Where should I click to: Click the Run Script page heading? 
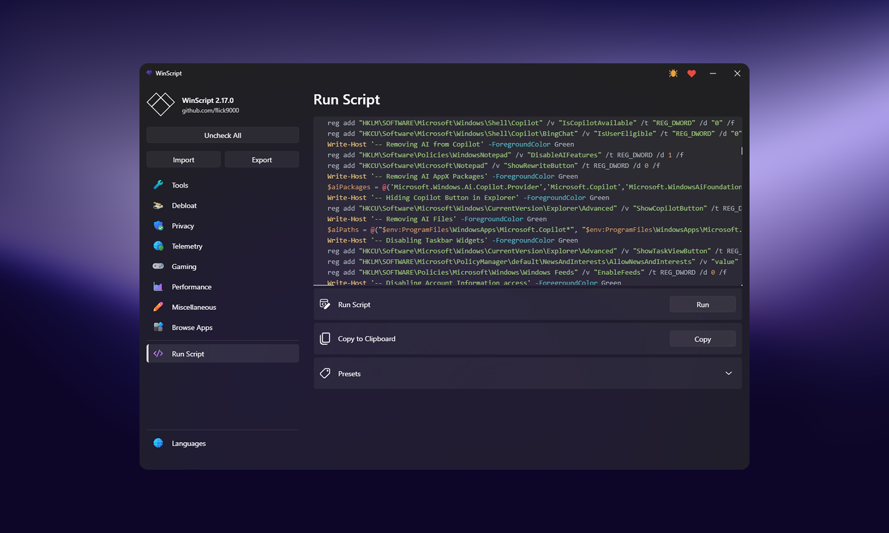pyautogui.click(x=347, y=100)
